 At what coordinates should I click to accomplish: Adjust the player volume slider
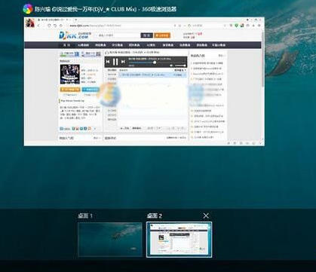tap(180, 66)
